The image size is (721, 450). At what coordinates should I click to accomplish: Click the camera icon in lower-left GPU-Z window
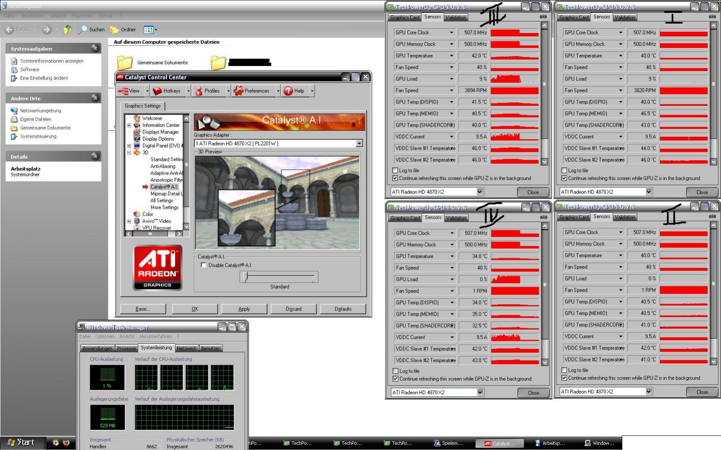click(544, 217)
